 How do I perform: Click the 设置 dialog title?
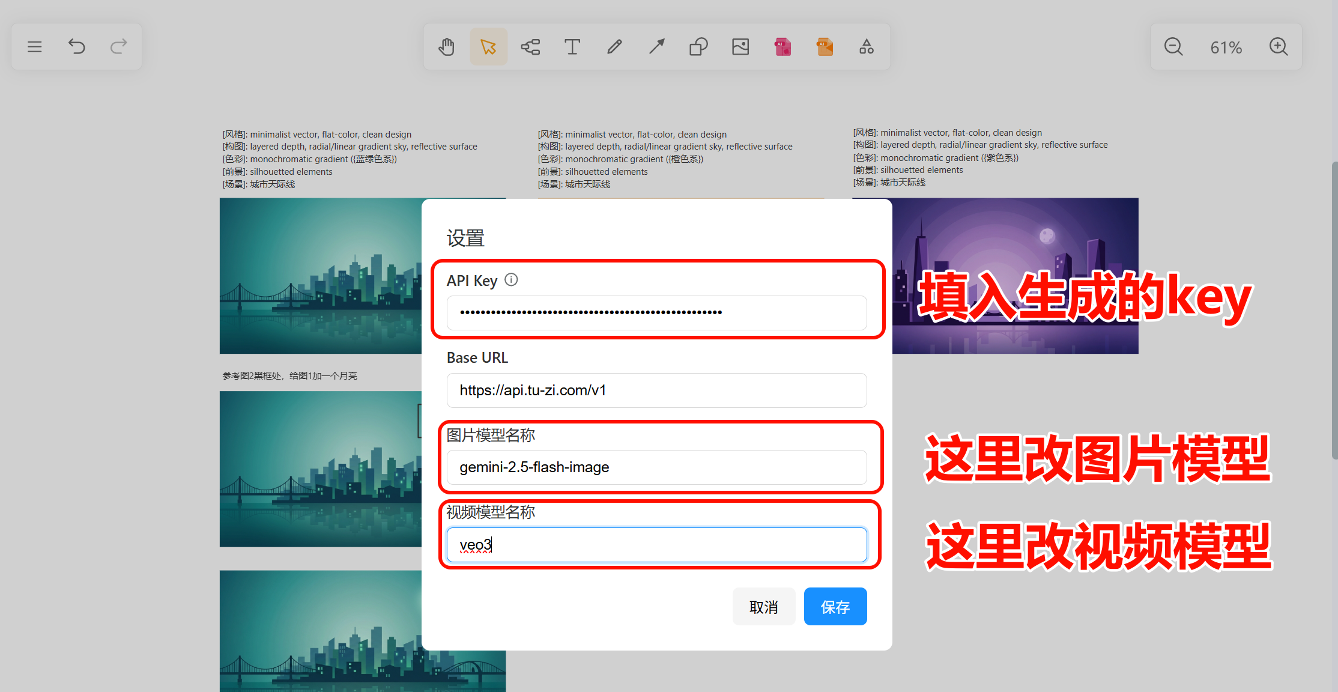(465, 238)
